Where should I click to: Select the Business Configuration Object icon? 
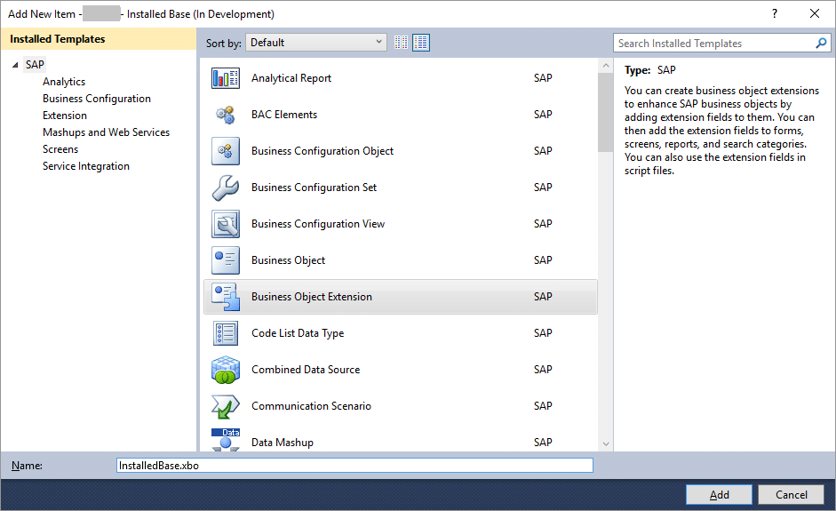[x=225, y=151]
